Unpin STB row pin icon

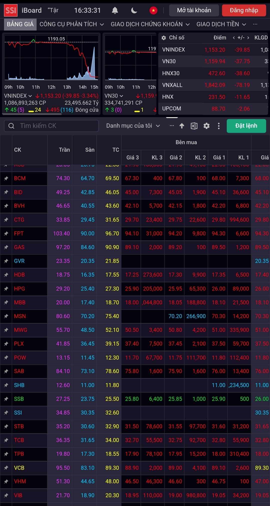point(6,426)
